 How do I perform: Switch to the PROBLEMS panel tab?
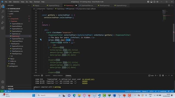[x=37, y=76]
